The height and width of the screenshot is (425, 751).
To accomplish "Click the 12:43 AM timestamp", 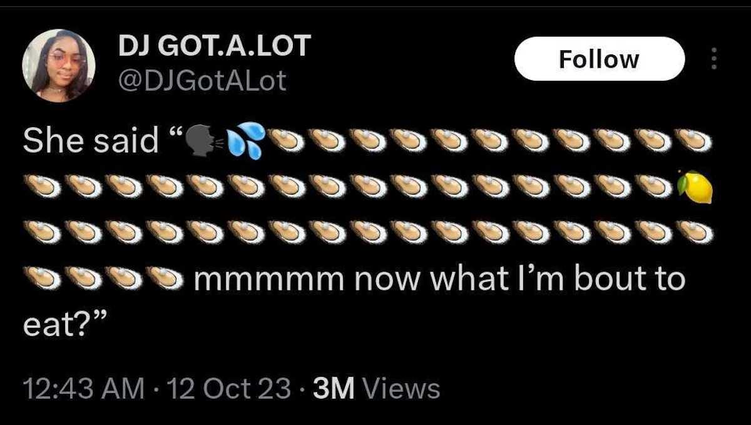I will pyautogui.click(x=83, y=389).
